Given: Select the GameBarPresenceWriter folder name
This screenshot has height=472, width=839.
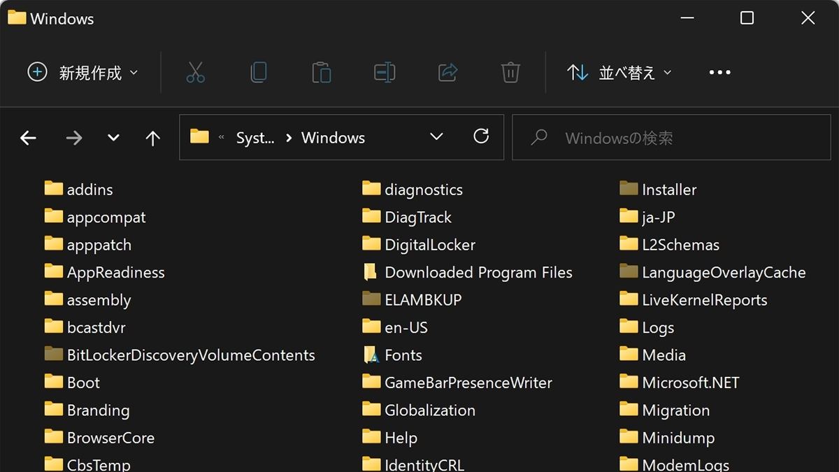Looking at the screenshot, I should [468, 382].
